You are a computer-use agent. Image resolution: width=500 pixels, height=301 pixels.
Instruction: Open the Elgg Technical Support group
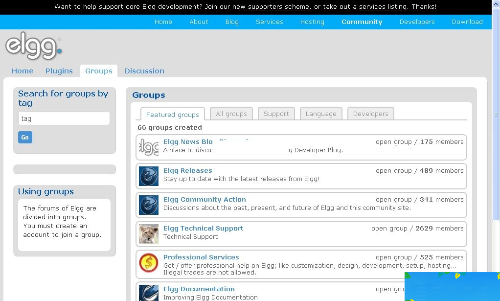(203, 228)
